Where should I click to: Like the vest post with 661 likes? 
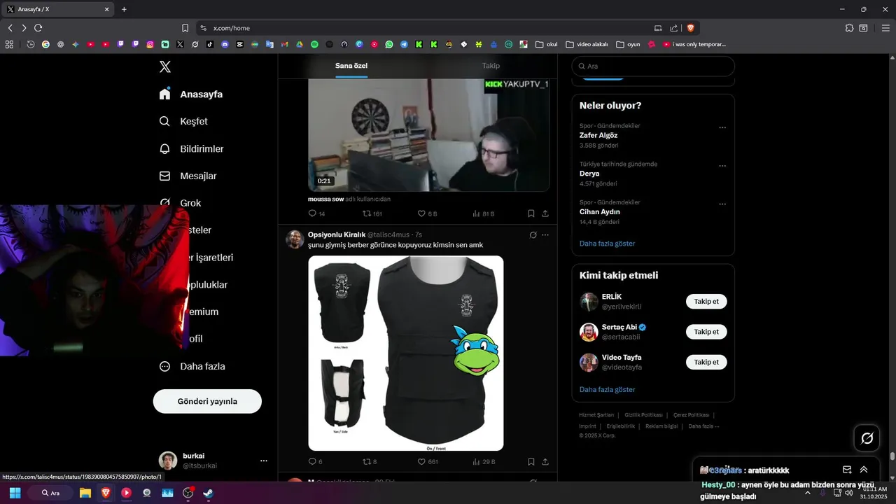(428, 462)
